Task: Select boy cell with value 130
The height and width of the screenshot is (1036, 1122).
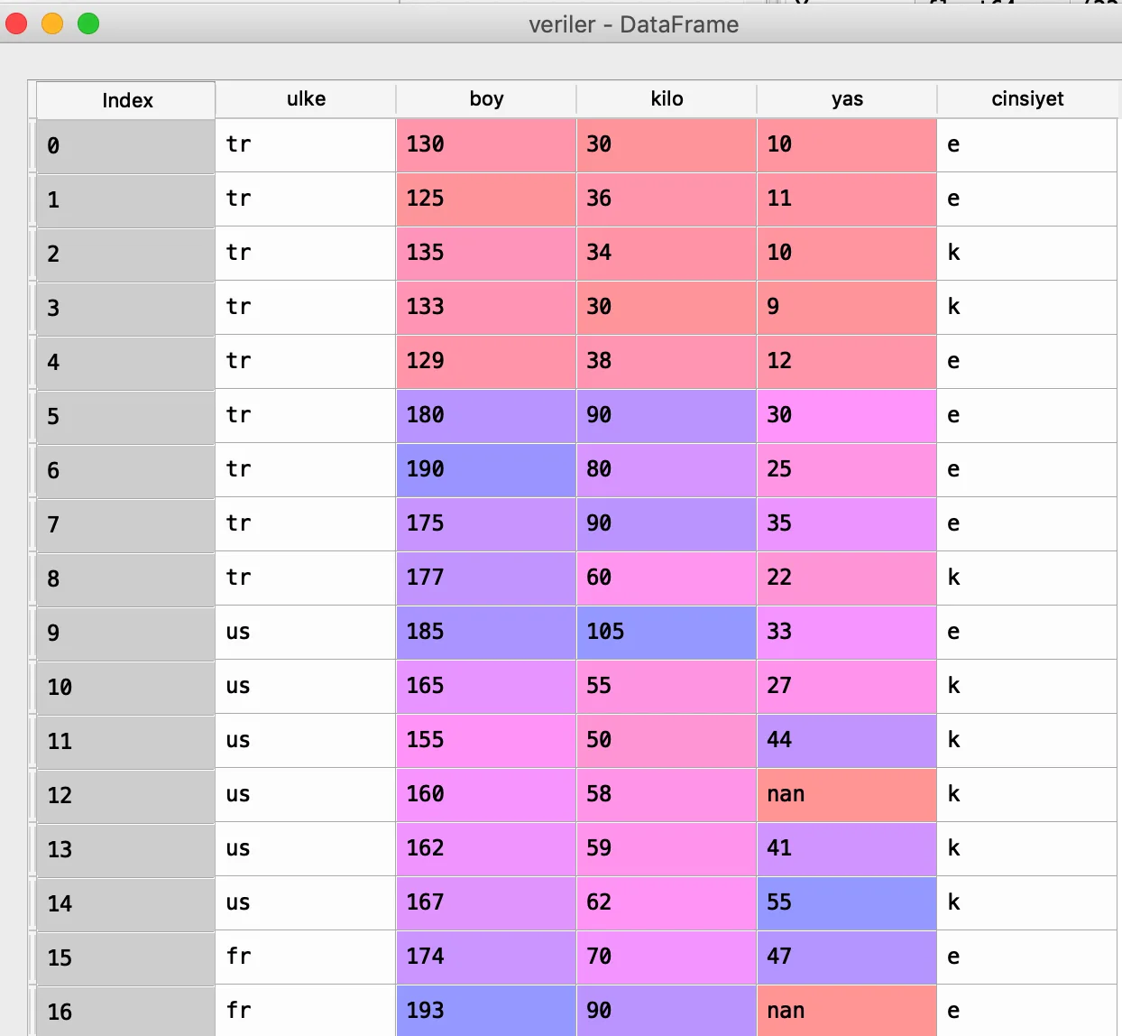Action: tap(486, 145)
